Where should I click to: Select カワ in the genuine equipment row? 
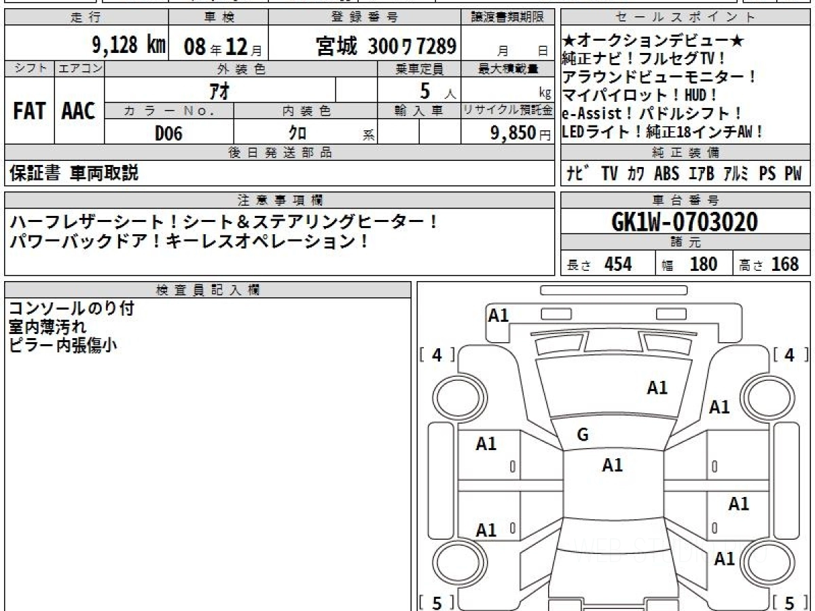pos(636,174)
